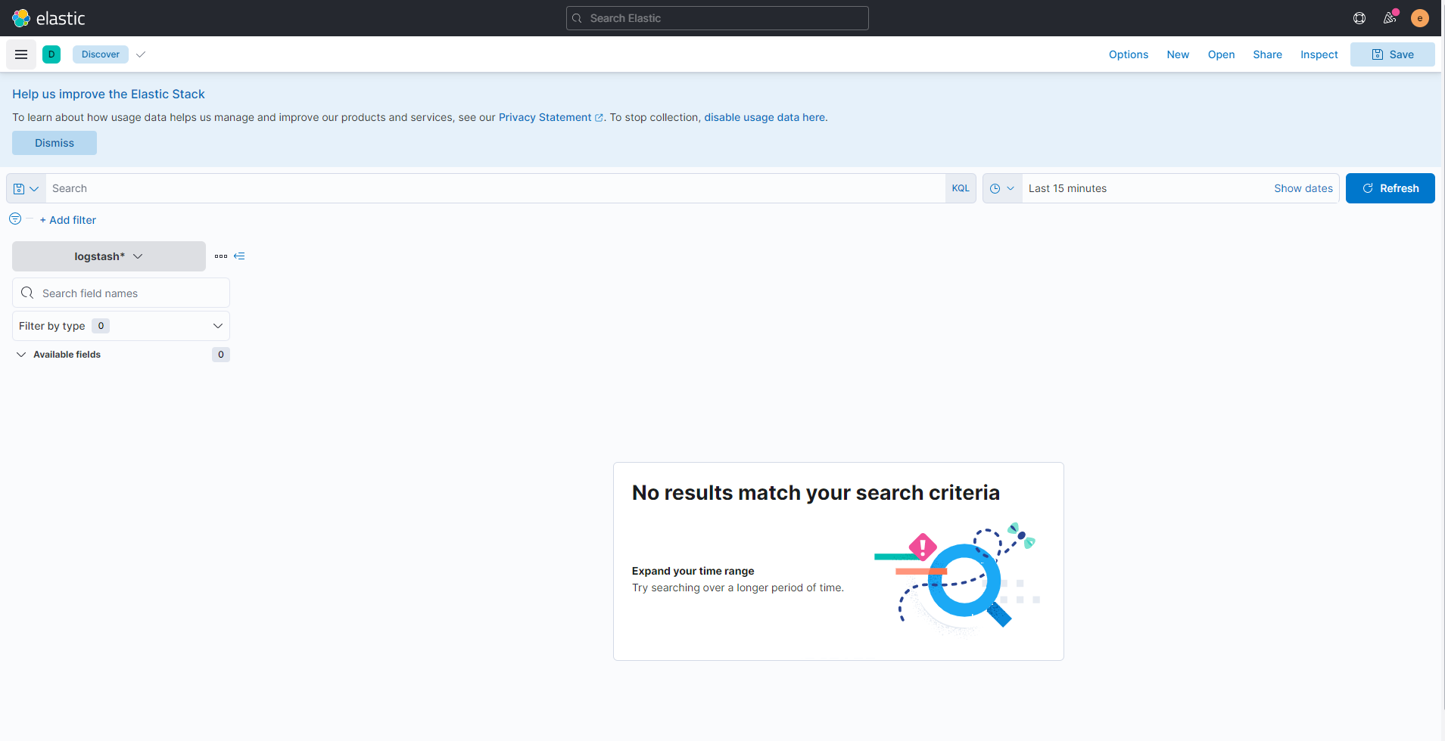Click Show dates link
1445x741 pixels.
pos(1303,188)
